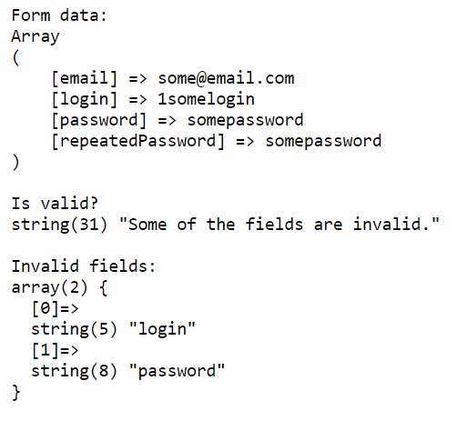Screen dimensions: 467x421
Task: Click the string(5) "login" line
Action: (x=113, y=329)
